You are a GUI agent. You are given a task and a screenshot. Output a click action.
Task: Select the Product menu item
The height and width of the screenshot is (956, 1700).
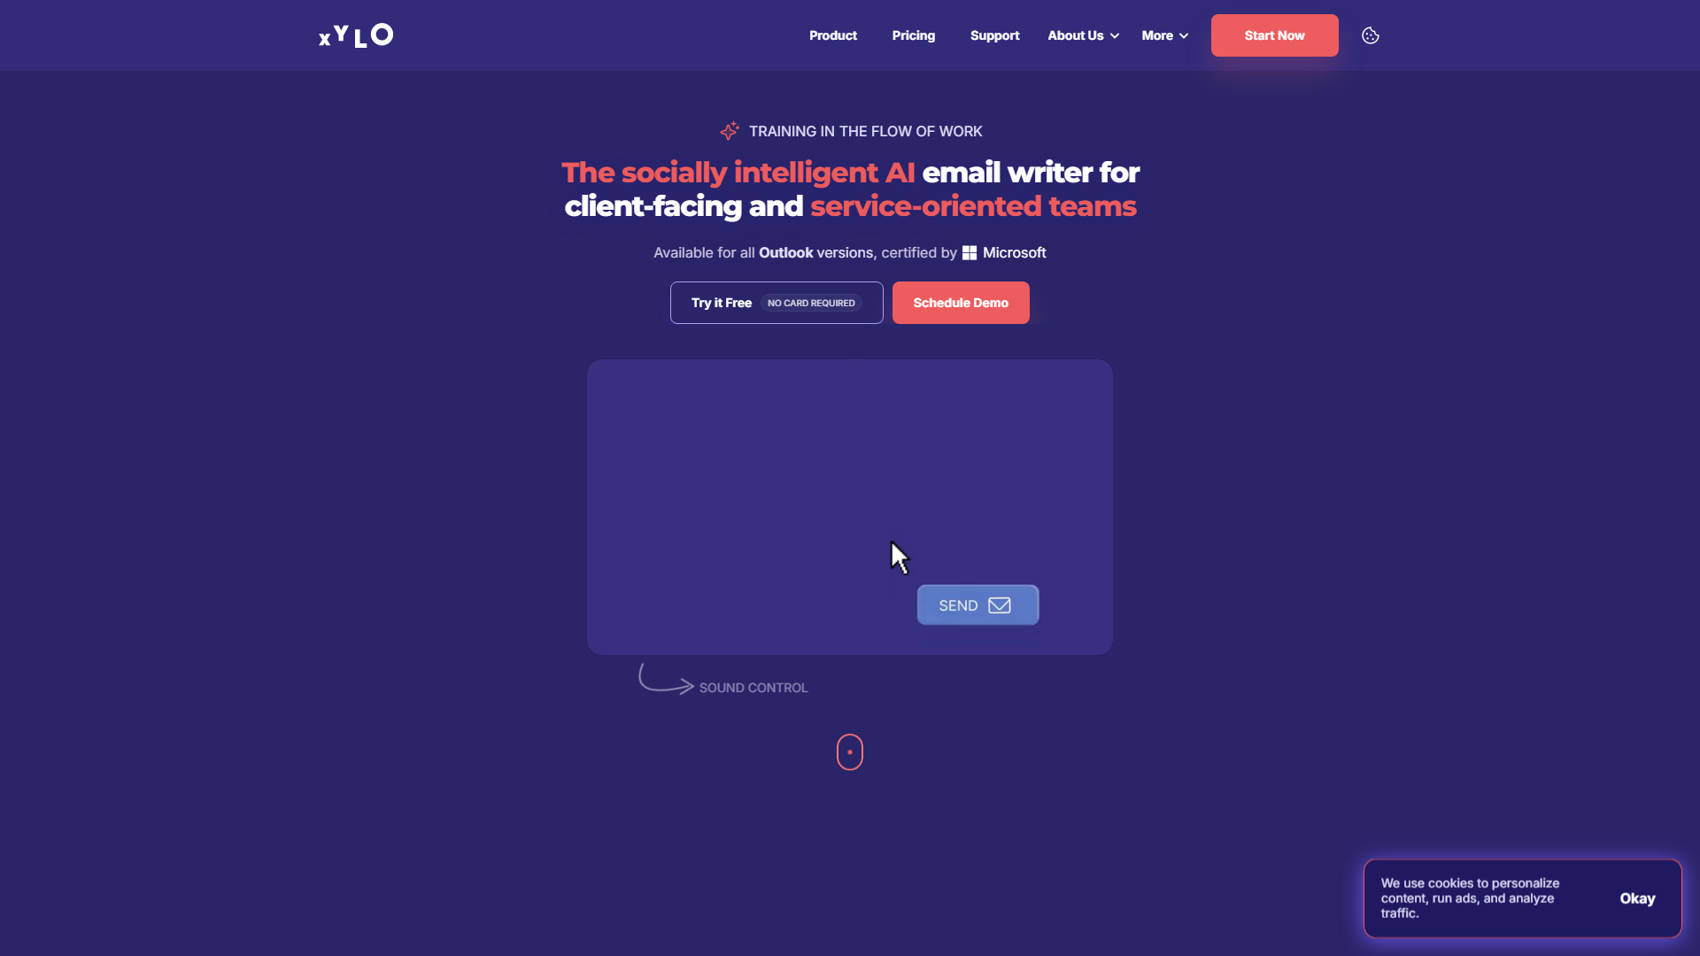click(x=832, y=35)
